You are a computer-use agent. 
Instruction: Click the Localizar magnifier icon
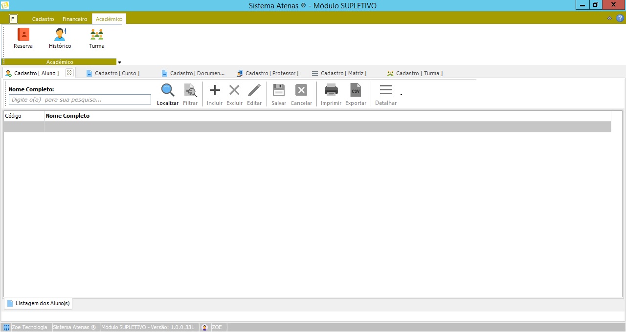[x=168, y=90]
